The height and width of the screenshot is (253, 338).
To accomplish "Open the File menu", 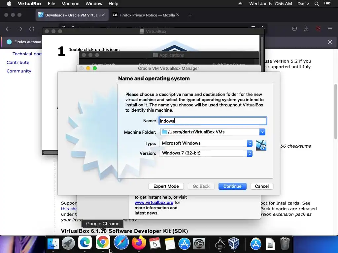I will pyautogui.click(x=51, y=4).
